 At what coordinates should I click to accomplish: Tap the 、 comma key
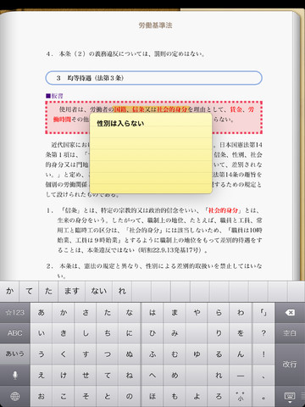click(263, 375)
